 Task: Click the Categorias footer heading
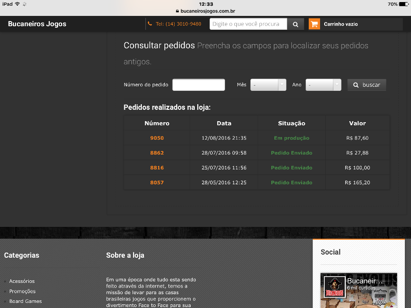pos(22,255)
